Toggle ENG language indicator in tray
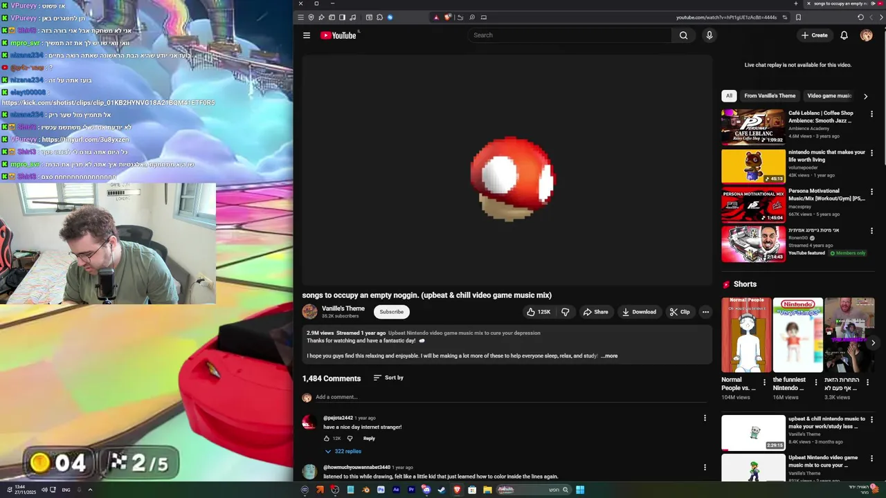The height and width of the screenshot is (498, 886). point(66,490)
